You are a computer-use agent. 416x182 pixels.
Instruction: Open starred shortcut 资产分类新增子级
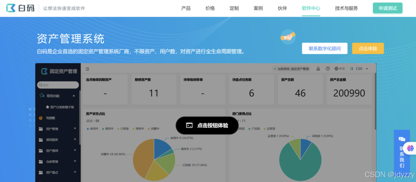60,107
